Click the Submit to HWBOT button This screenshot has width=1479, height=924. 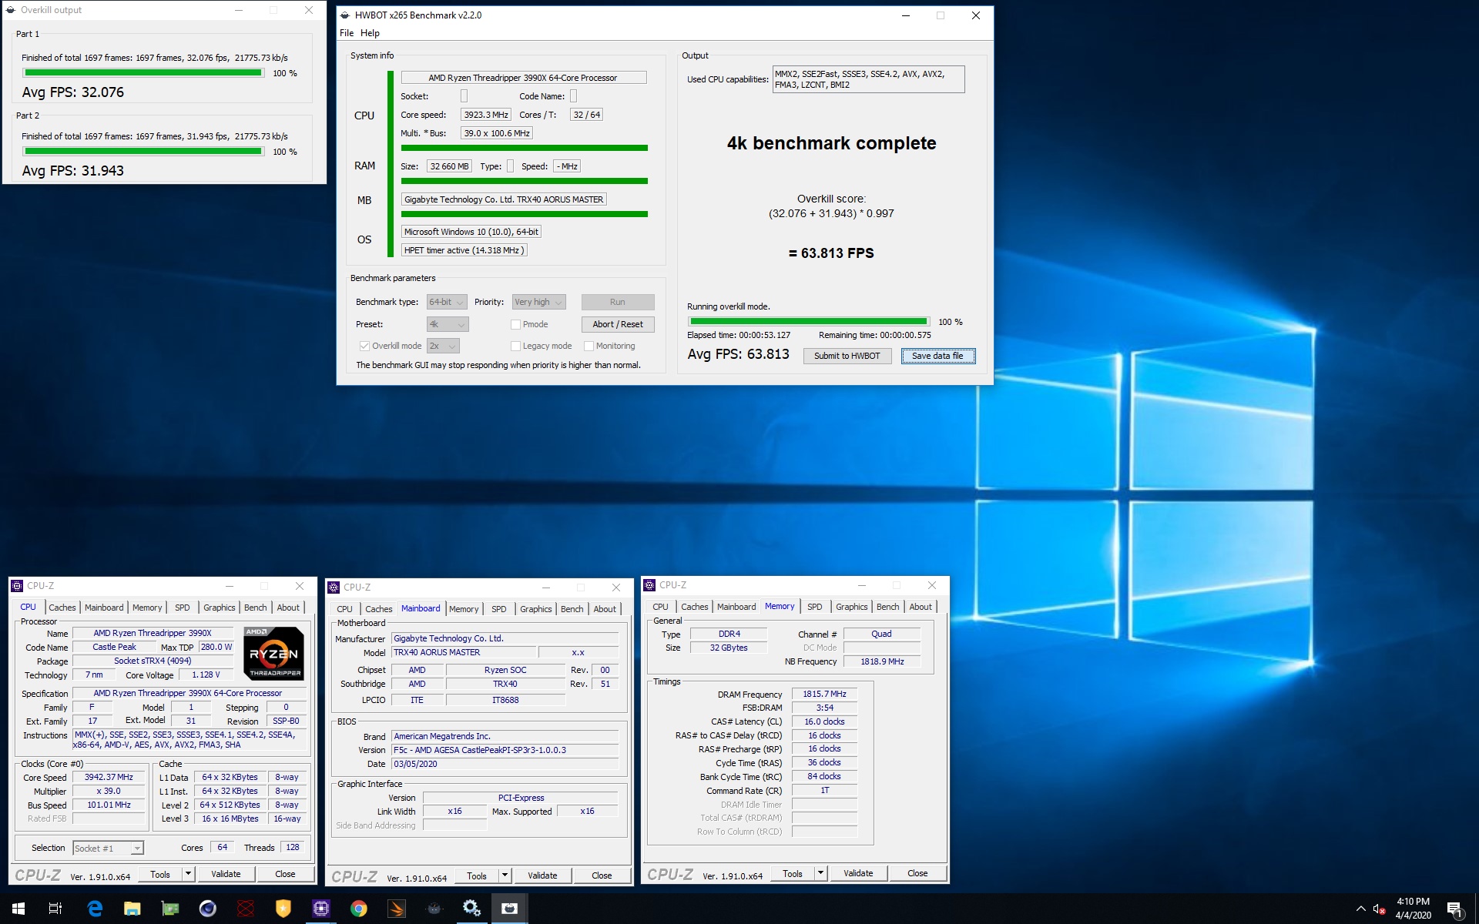(847, 356)
